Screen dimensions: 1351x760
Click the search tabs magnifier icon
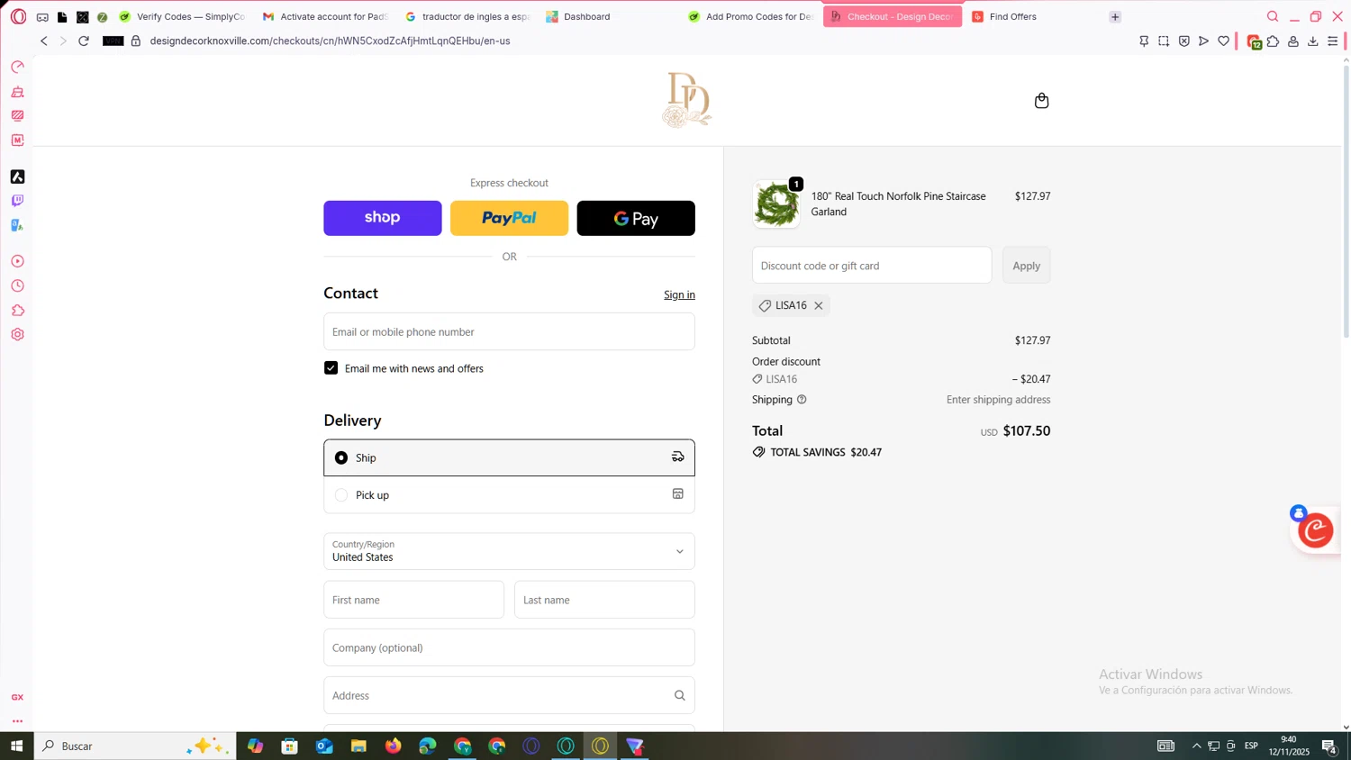[1273, 16]
